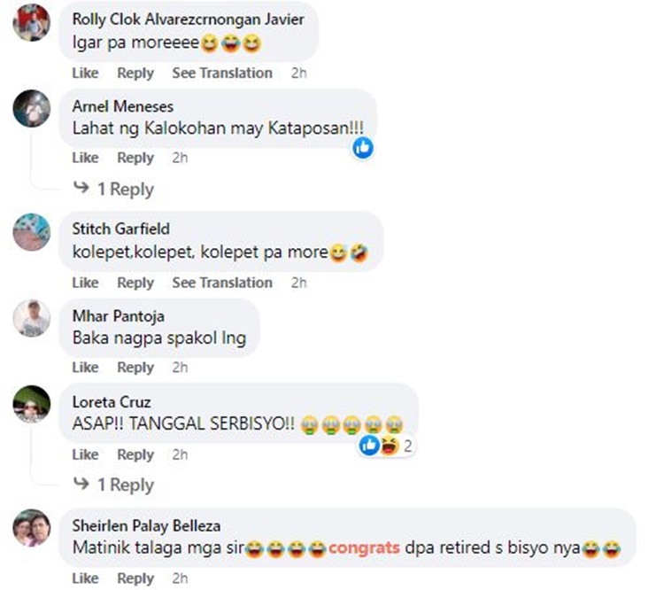Screen dimensions: 664x590
Task: Like Loreta Cruz's comment
Action: 85,454
